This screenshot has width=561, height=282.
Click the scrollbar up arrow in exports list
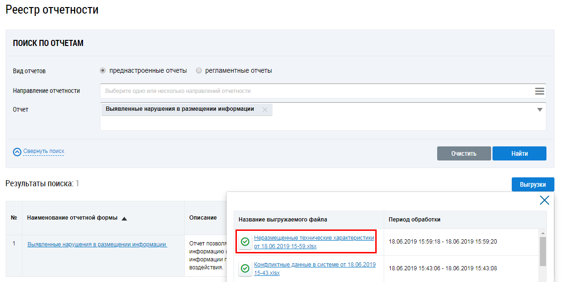pos(543,233)
